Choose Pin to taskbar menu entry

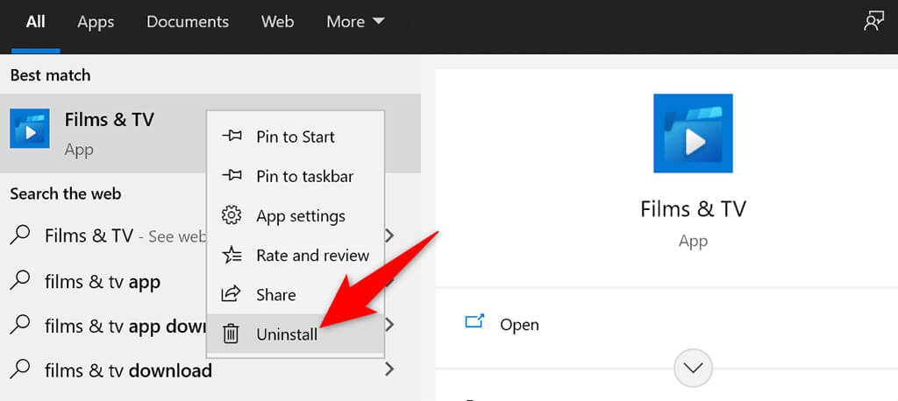point(304,176)
